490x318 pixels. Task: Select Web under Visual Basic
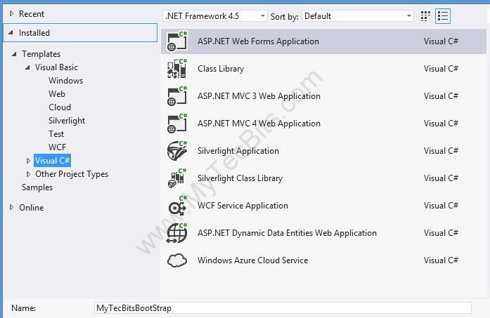click(56, 94)
